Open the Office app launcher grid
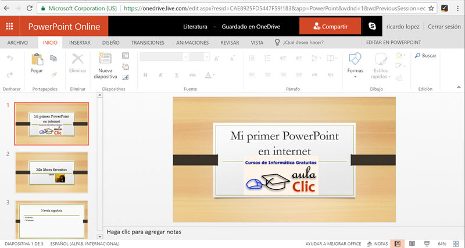 pos(9,26)
